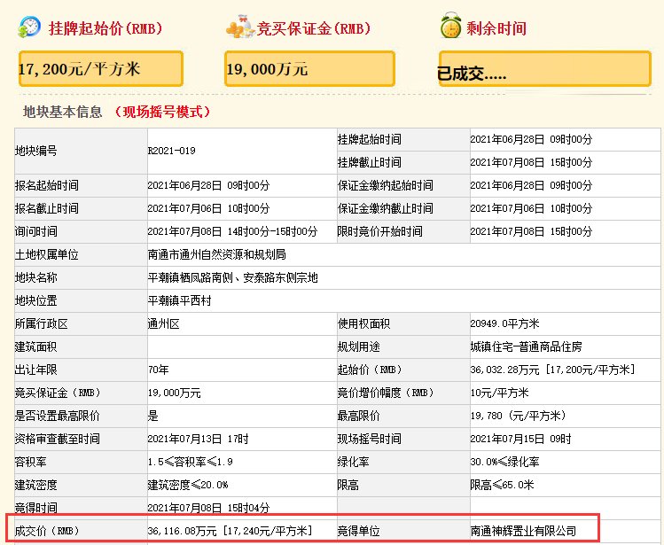The height and width of the screenshot is (545, 664).
Task: Click the 建筑密度≤20.0% value
Action: tap(188, 486)
